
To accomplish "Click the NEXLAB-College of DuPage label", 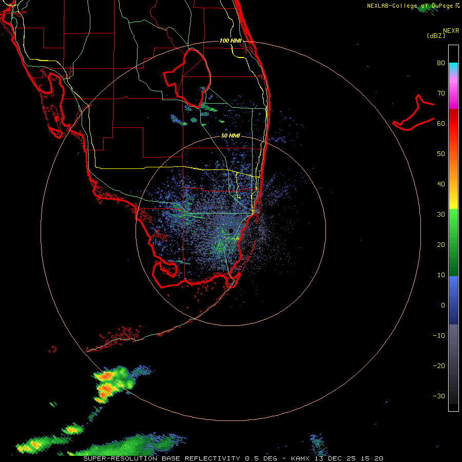I will 411,6.
